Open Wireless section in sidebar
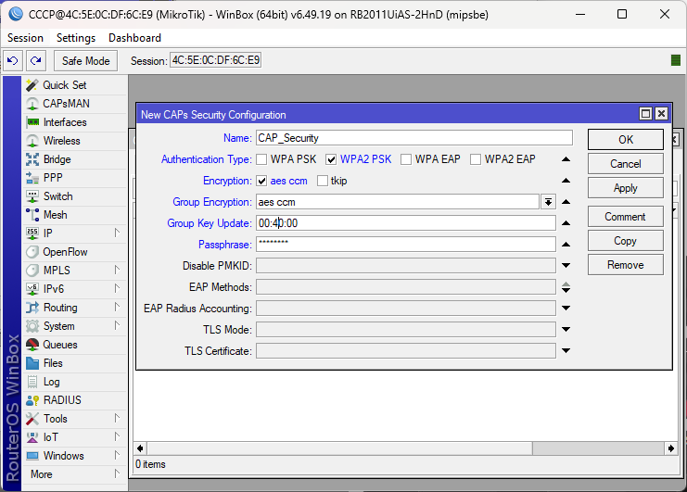This screenshot has height=492, width=687. coord(74,141)
